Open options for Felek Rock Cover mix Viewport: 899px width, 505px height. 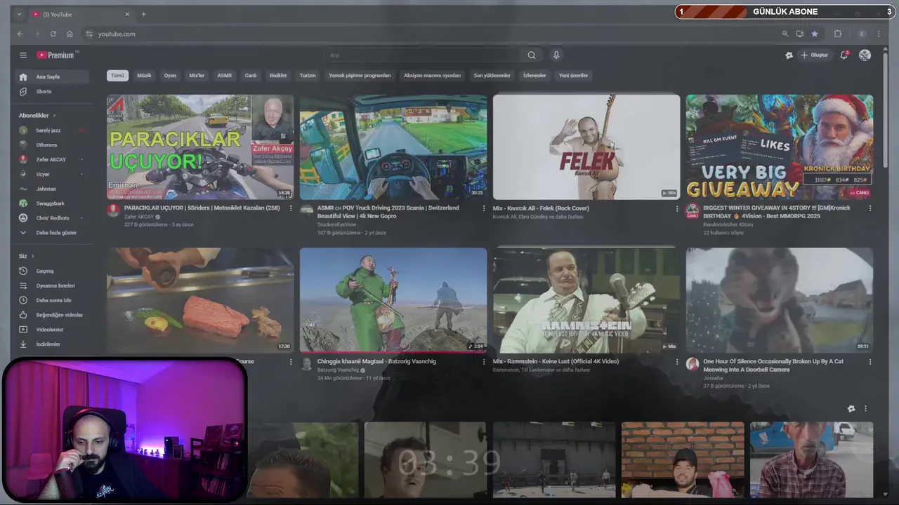click(x=677, y=208)
